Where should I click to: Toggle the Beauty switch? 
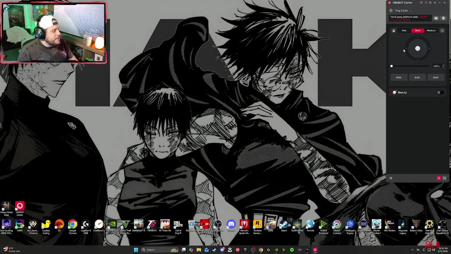point(440,92)
